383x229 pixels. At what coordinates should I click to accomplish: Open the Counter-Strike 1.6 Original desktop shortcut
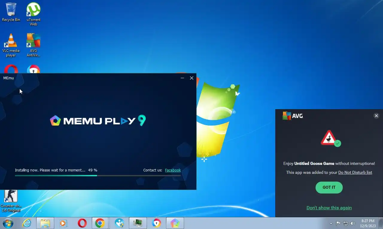click(x=11, y=201)
